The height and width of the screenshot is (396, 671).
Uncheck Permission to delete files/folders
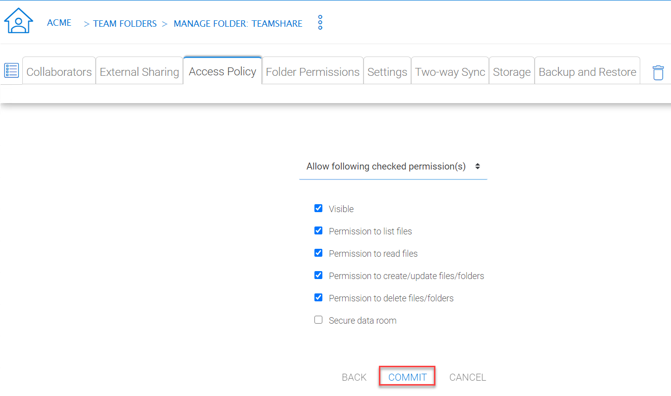click(318, 297)
